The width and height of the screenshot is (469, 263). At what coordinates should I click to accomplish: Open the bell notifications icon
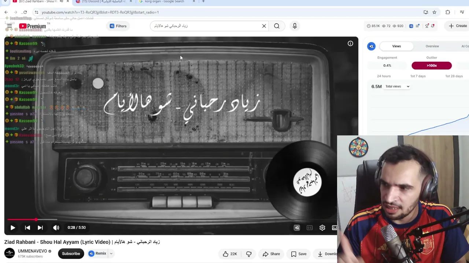433,26
